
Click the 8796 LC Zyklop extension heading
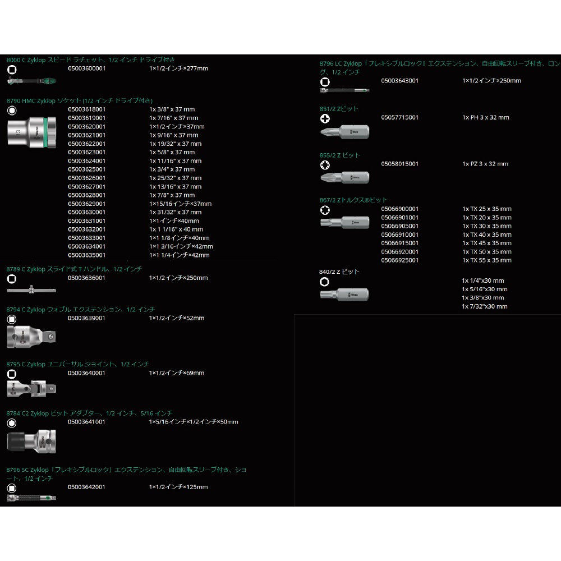[440, 68]
